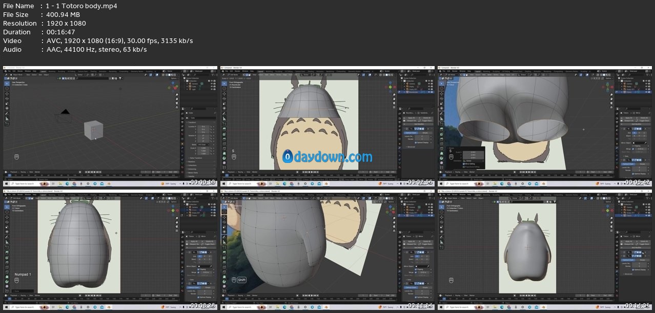Switch to the Layout tab in the 00:00:10 frame

(43, 71)
